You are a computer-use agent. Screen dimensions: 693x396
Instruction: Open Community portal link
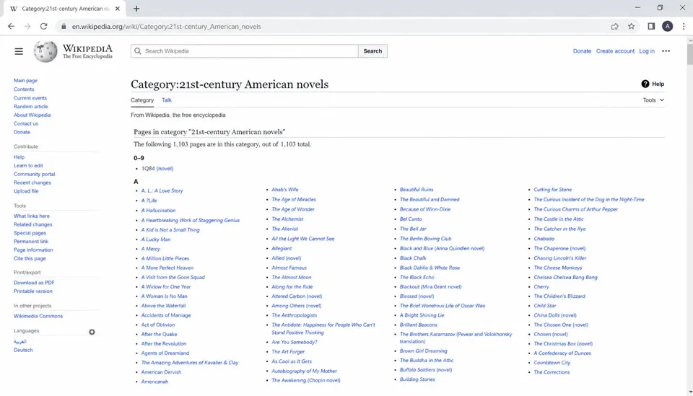(35, 174)
